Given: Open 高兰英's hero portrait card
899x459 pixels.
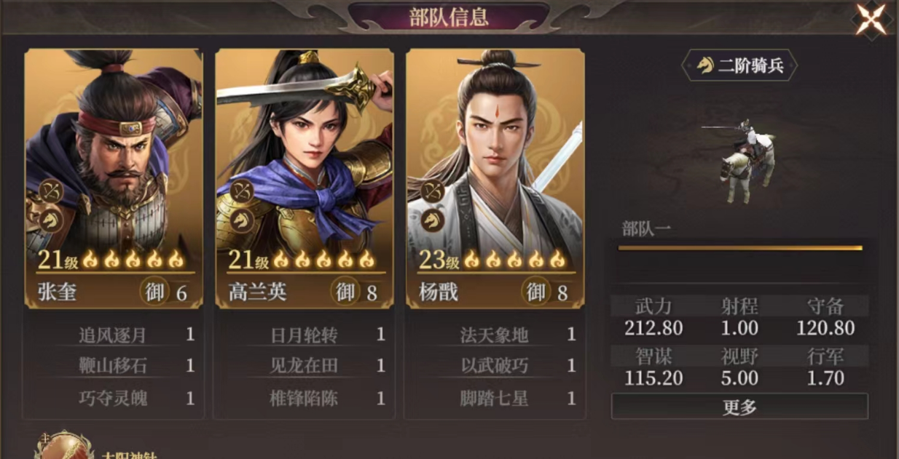Looking at the screenshot, I should pyautogui.click(x=305, y=178).
